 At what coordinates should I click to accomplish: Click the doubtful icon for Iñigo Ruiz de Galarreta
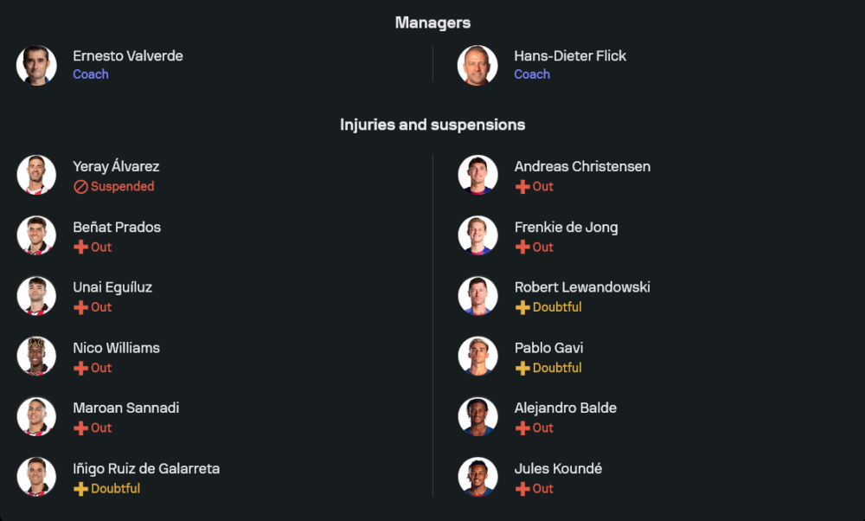click(x=80, y=489)
